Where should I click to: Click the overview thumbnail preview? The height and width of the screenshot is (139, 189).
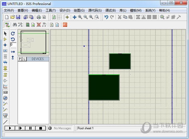pos(34,43)
